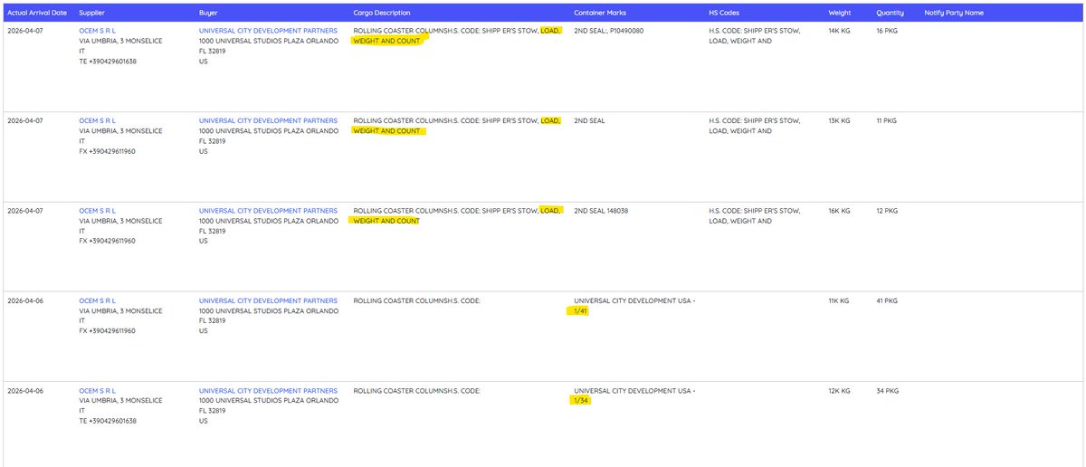This screenshot has width=1086, height=467.
Task: Click the Supplier column header
Action: coord(92,13)
